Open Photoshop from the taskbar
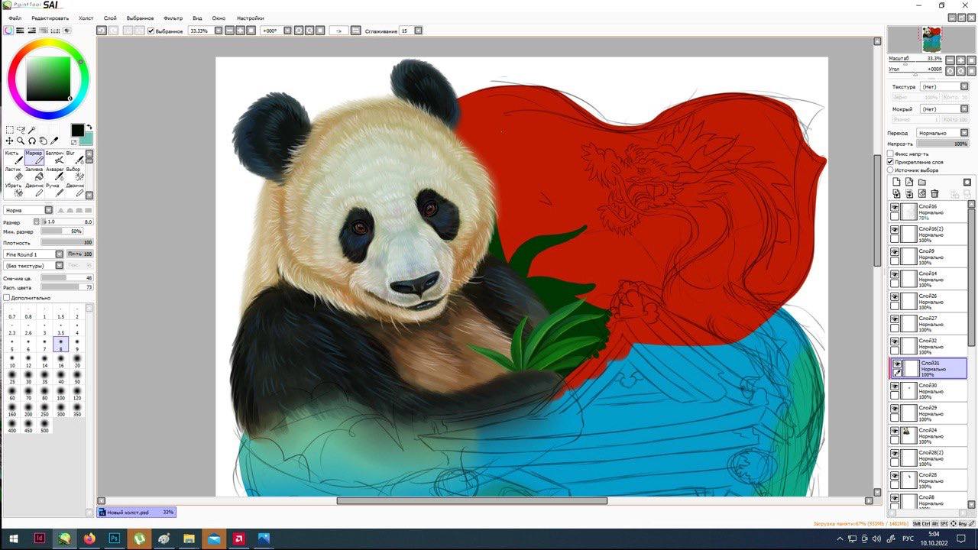 [114, 539]
